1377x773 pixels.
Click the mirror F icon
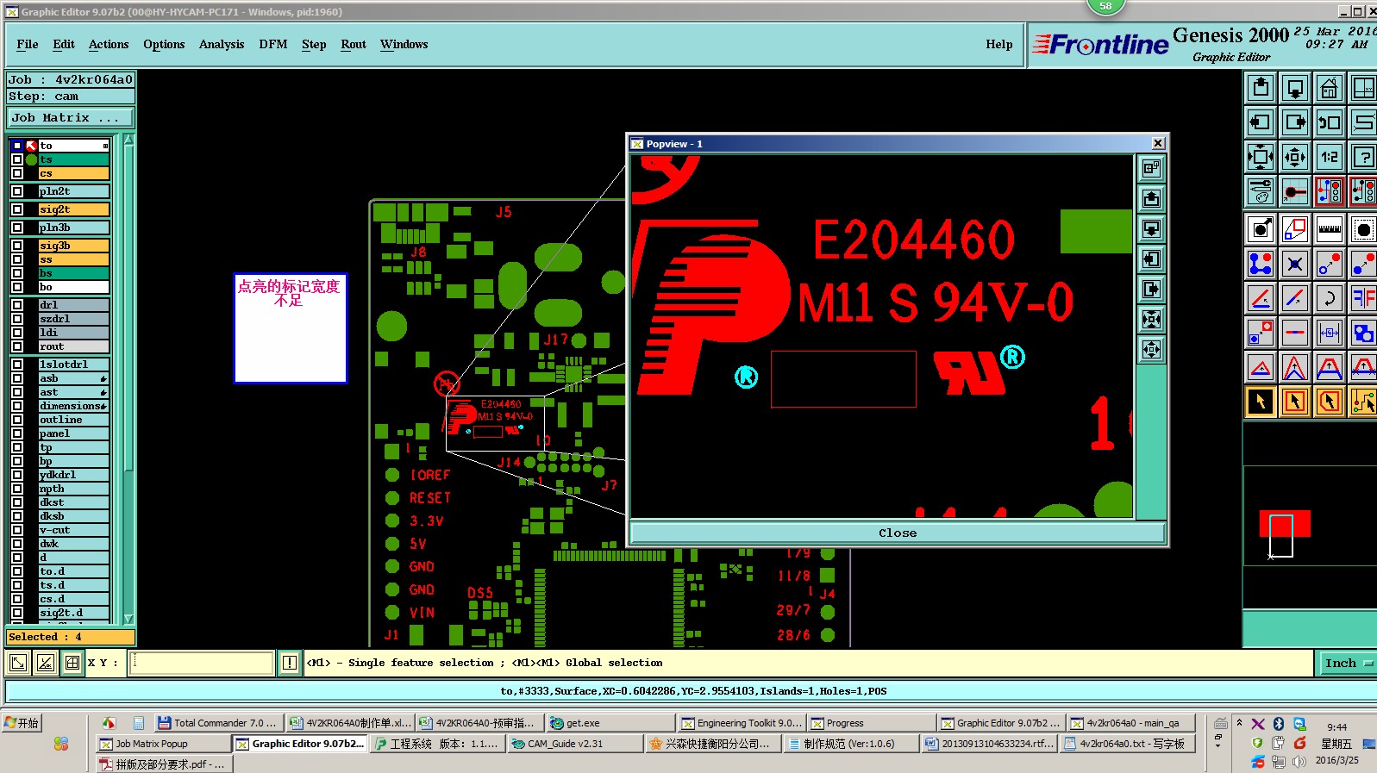(1364, 298)
